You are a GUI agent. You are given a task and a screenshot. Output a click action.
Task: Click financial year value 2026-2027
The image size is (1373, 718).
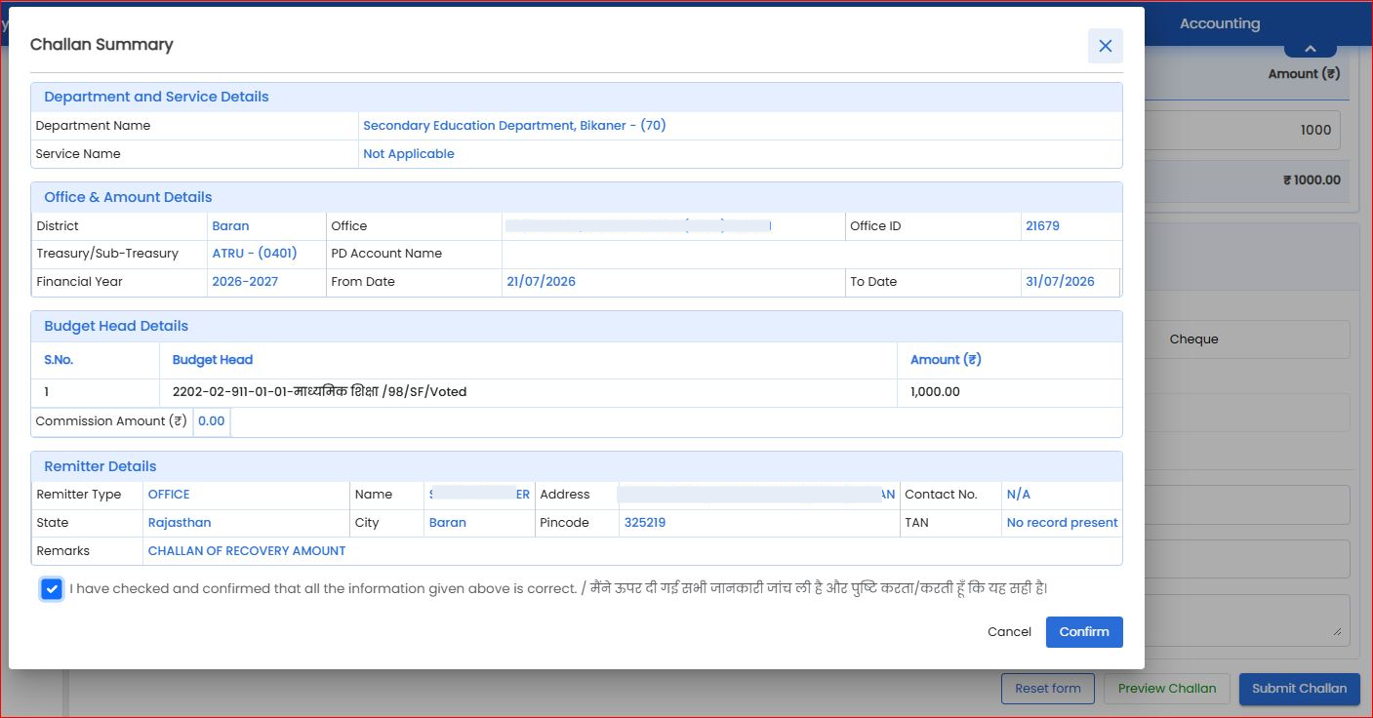pyautogui.click(x=245, y=282)
